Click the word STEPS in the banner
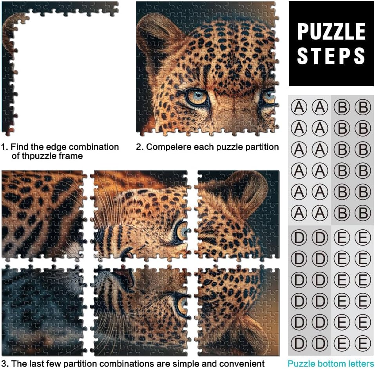This screenshot has width=375, height=369. [331, 56]
